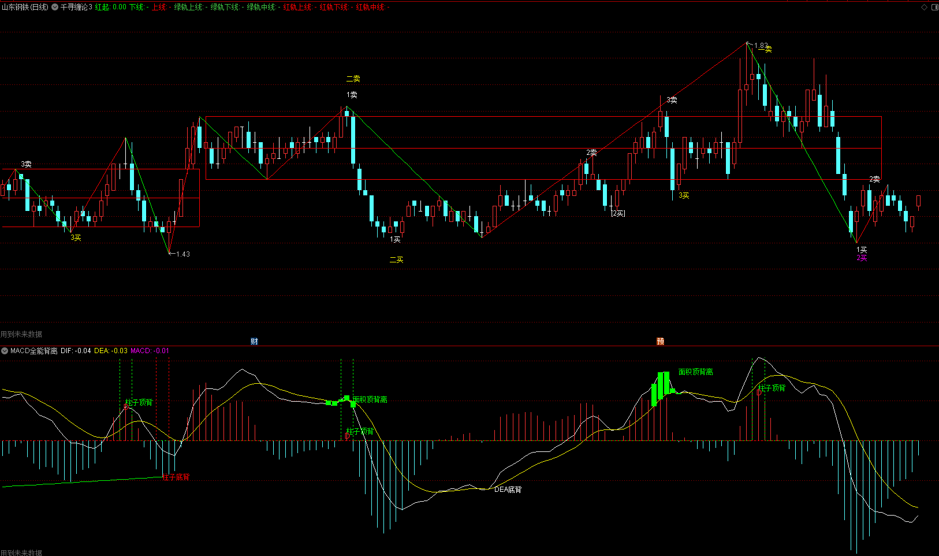939x556 pixels.
Task: Click the MACD全能背离 indicator name
Action: pyautogui.click(x=34, y=351)
